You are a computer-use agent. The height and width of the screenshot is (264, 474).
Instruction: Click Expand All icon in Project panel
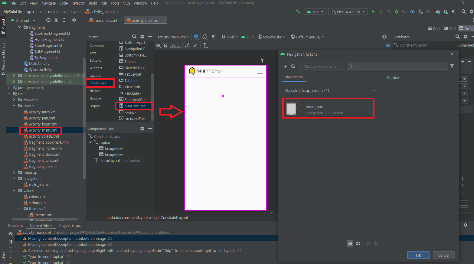point(56,20)
